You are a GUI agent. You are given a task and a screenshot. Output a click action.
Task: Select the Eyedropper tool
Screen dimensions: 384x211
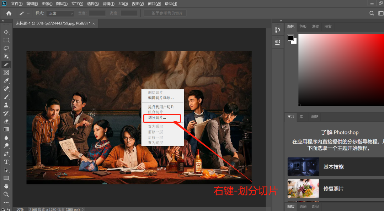point(6,81)
